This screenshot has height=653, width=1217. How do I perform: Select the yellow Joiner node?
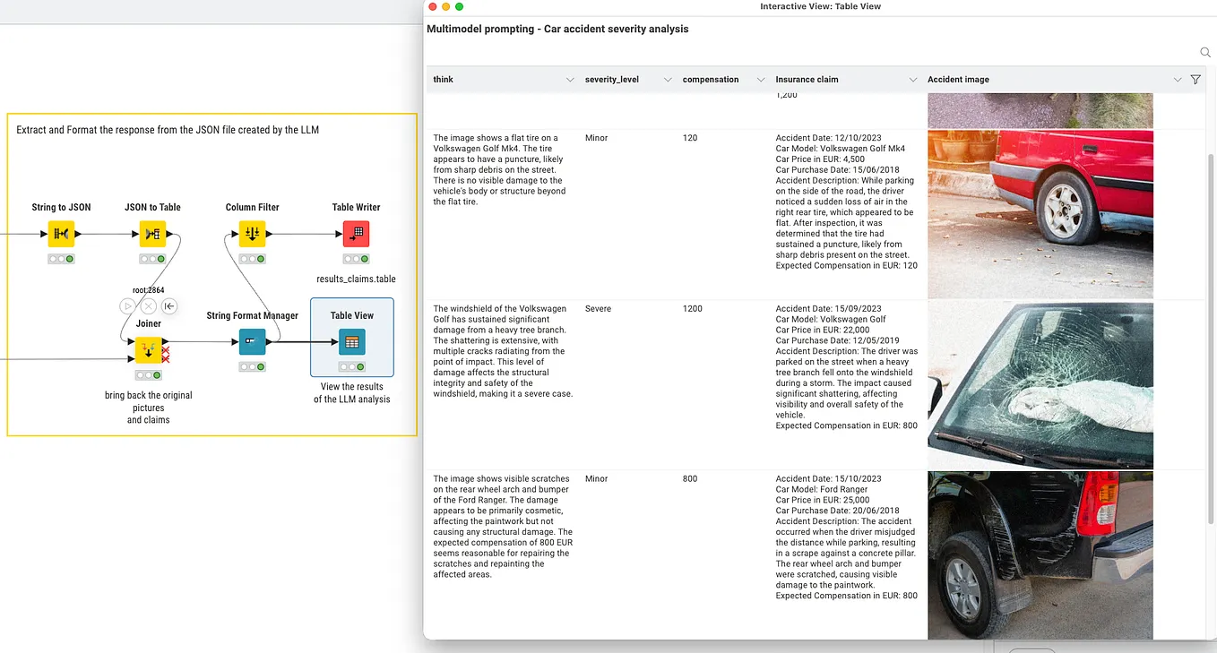click(148, 350)
